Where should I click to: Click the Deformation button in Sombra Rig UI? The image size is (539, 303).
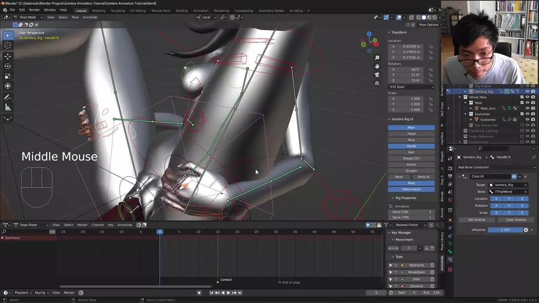pos(411,189)
